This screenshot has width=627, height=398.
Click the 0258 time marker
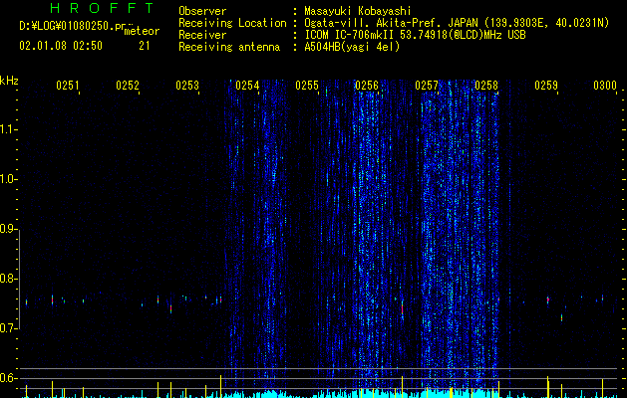(486, 85)
